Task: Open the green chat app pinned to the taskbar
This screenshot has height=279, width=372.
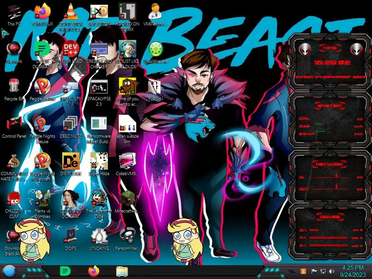Action: coord(65,271)
